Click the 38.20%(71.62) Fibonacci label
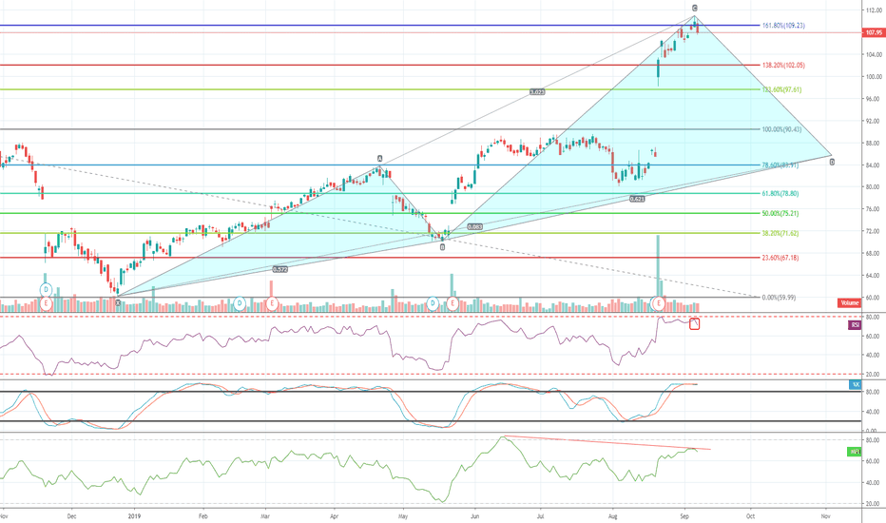 point(780,234)
